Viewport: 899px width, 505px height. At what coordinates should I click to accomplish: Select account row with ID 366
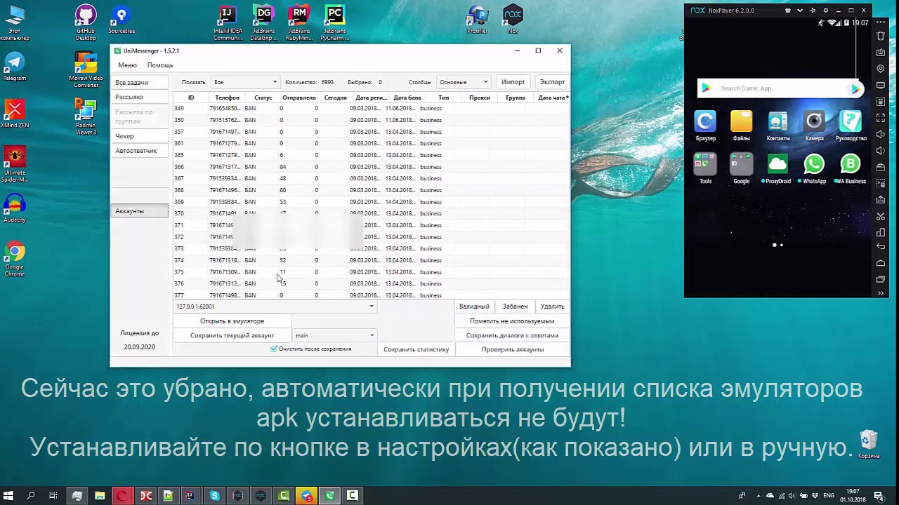[x=281, y=167]
